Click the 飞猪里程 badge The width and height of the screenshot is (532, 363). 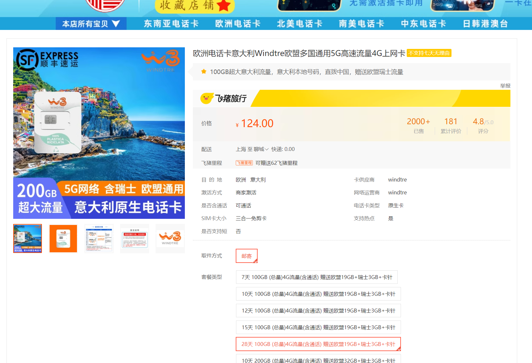[244, 163]
